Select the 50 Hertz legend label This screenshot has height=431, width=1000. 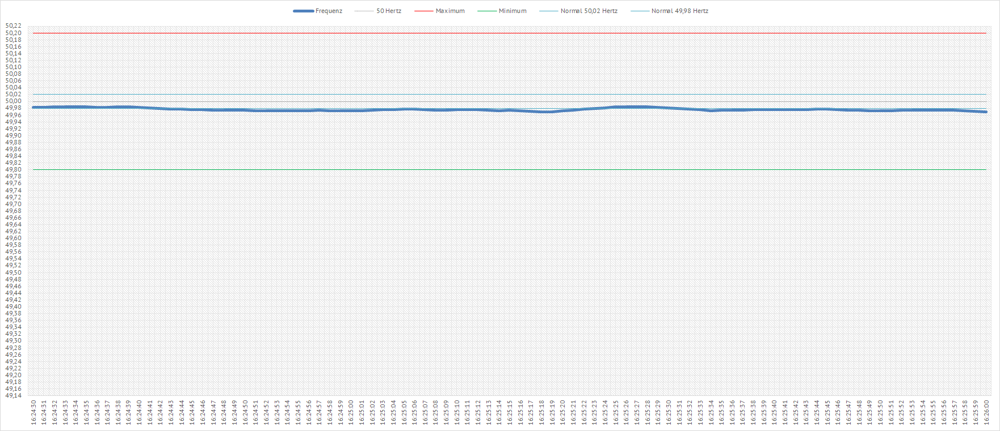point(389,11)
